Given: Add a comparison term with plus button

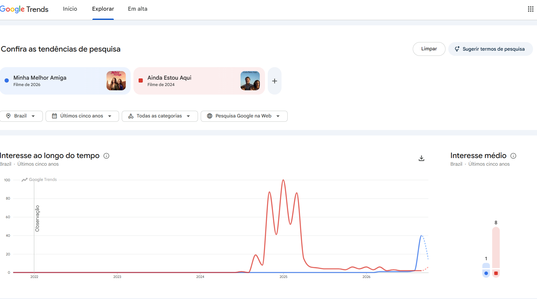Looking at the screenshot, I should (274, 81).
